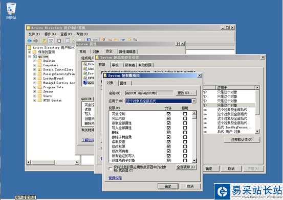Select the qq.com domain node
Image resolution: width=283 pixels, height=200 pixels.
pos(43,57)
